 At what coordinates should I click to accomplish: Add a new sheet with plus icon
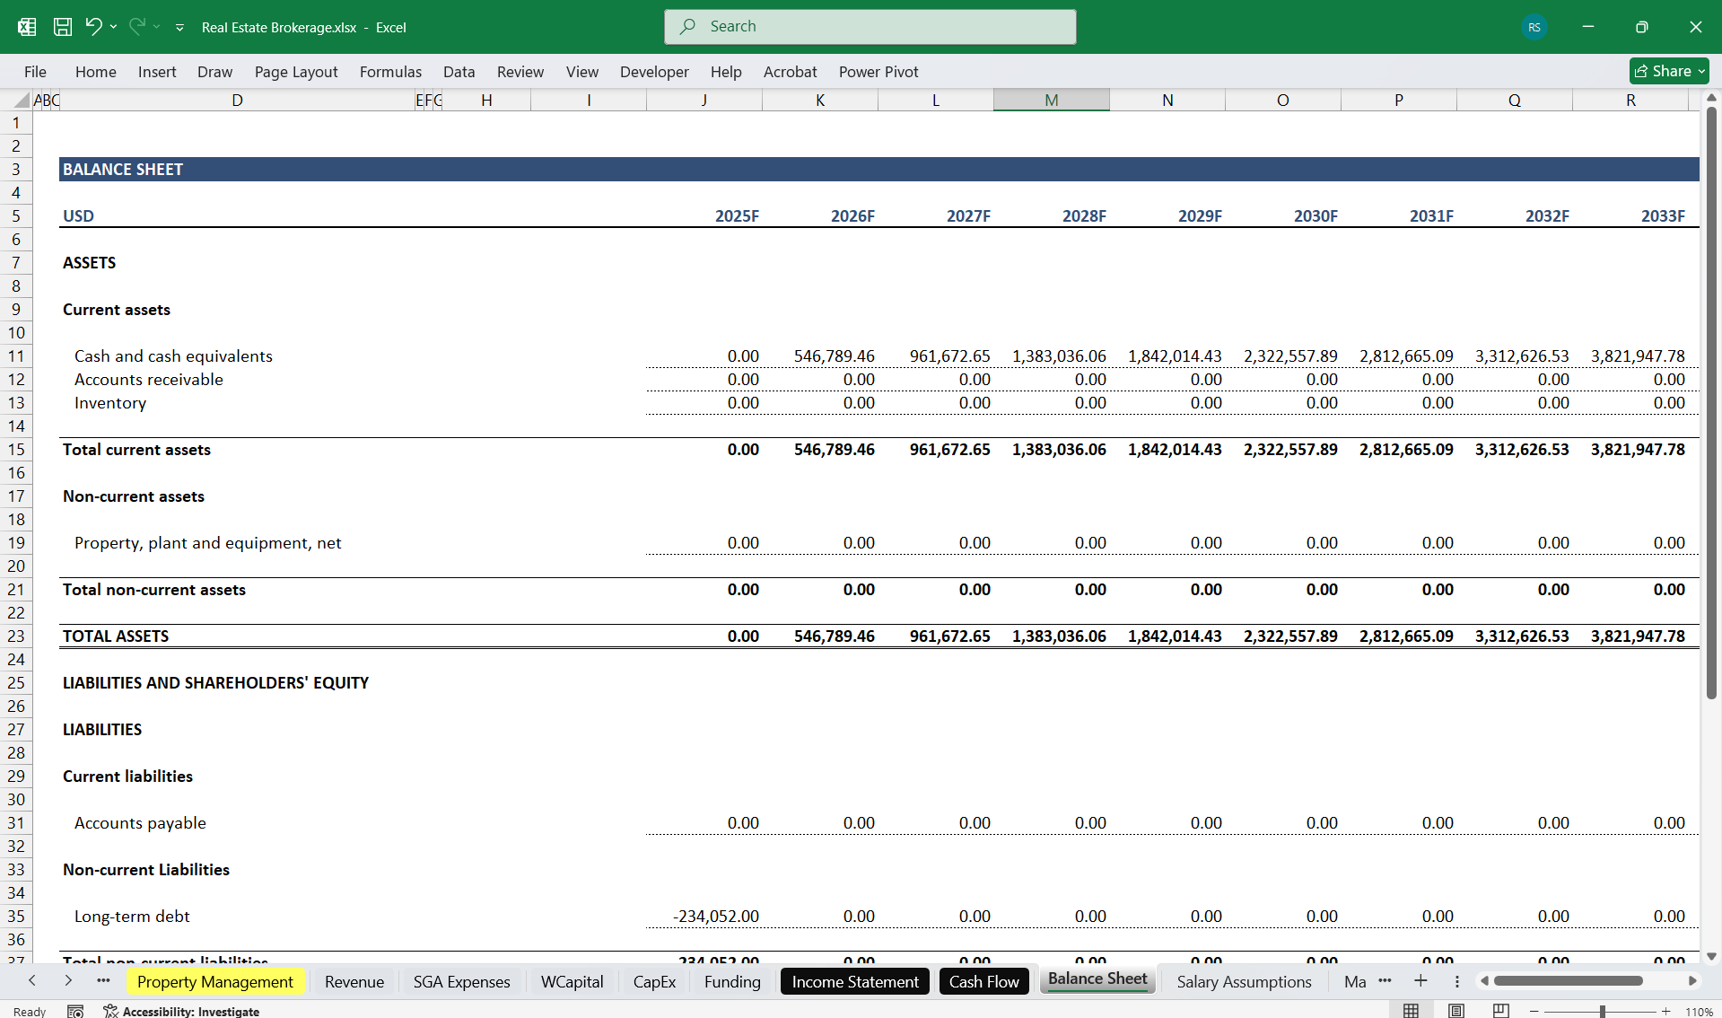point(1420,981)
